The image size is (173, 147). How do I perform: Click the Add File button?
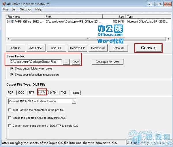(x=16, y=48)
